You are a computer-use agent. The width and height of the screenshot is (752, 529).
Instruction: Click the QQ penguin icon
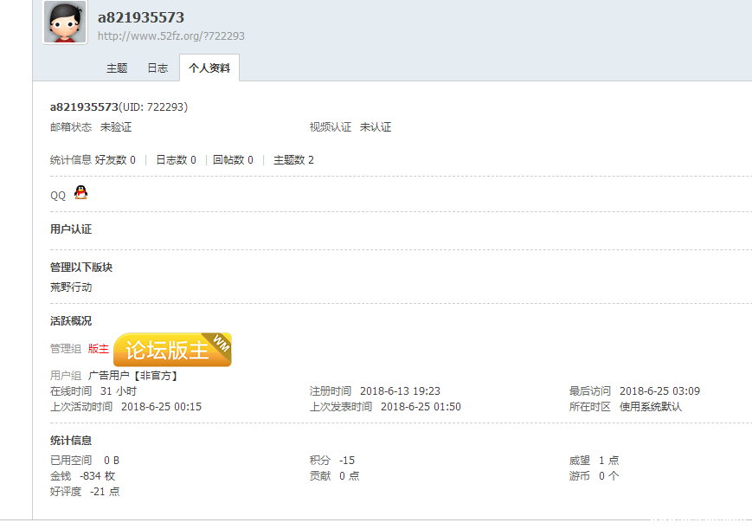tap(80, 193)
